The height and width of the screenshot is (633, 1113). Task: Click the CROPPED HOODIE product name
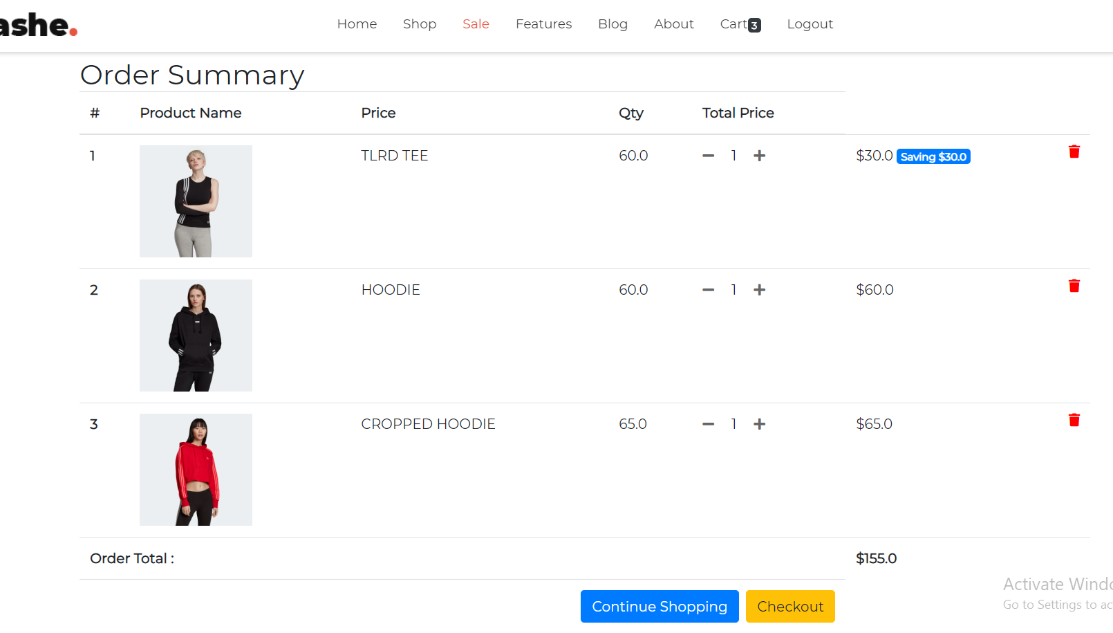428,424
